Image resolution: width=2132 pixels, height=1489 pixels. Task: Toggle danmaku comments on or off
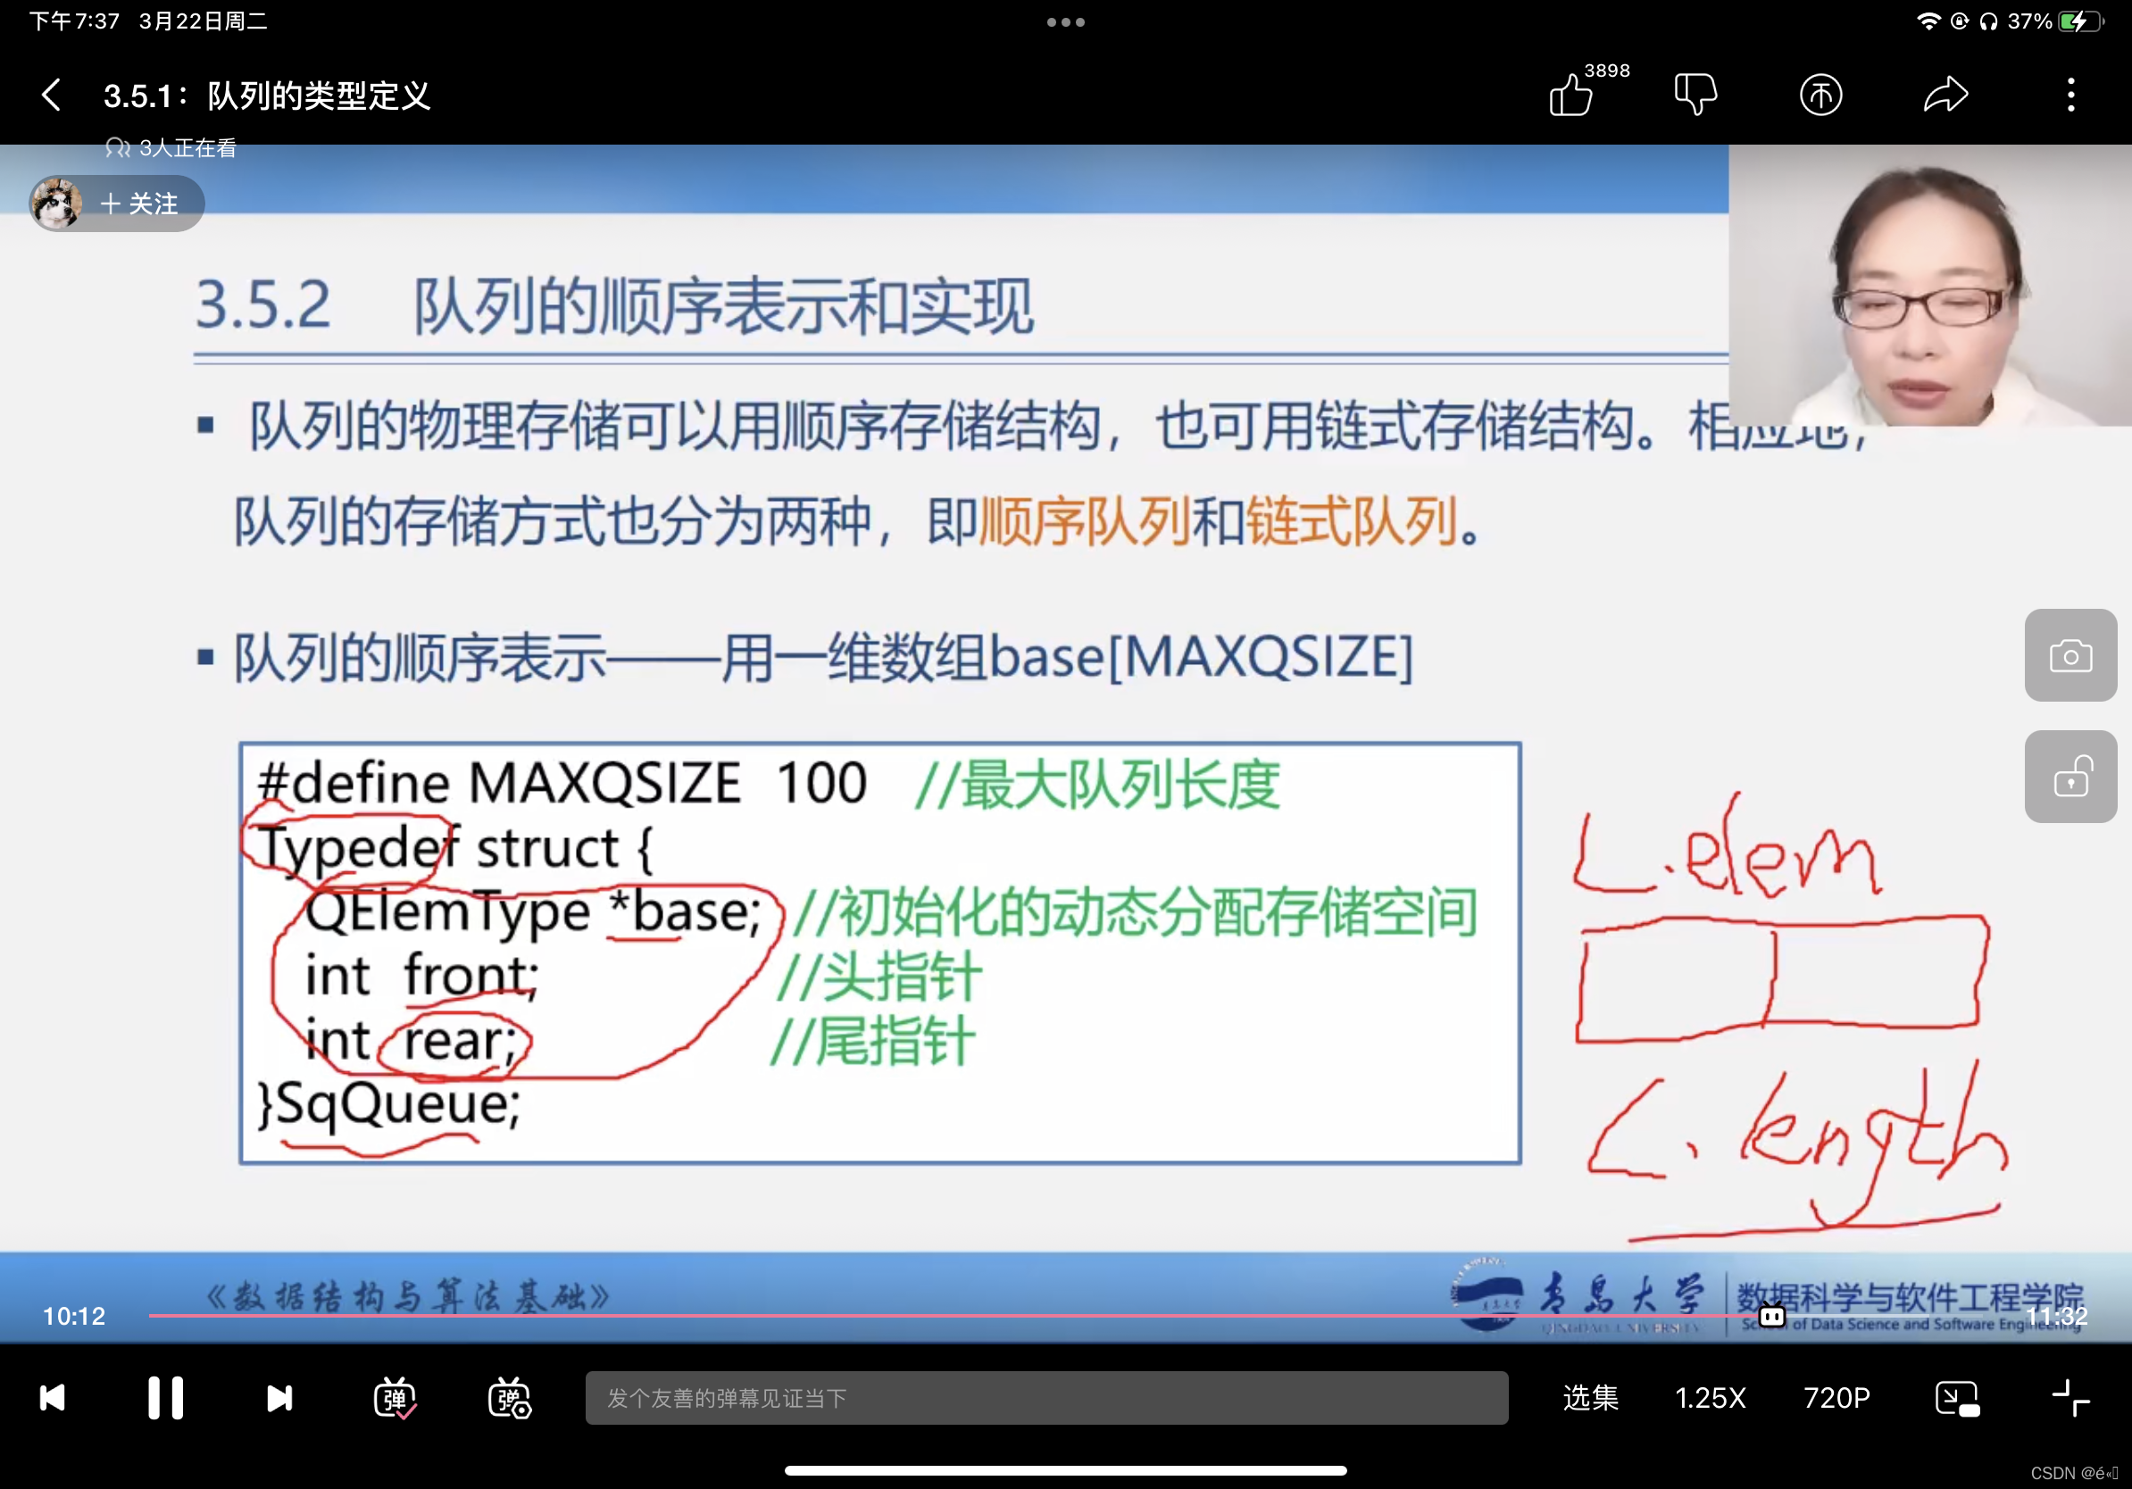pyautogui.click(x=395, y=1397)
